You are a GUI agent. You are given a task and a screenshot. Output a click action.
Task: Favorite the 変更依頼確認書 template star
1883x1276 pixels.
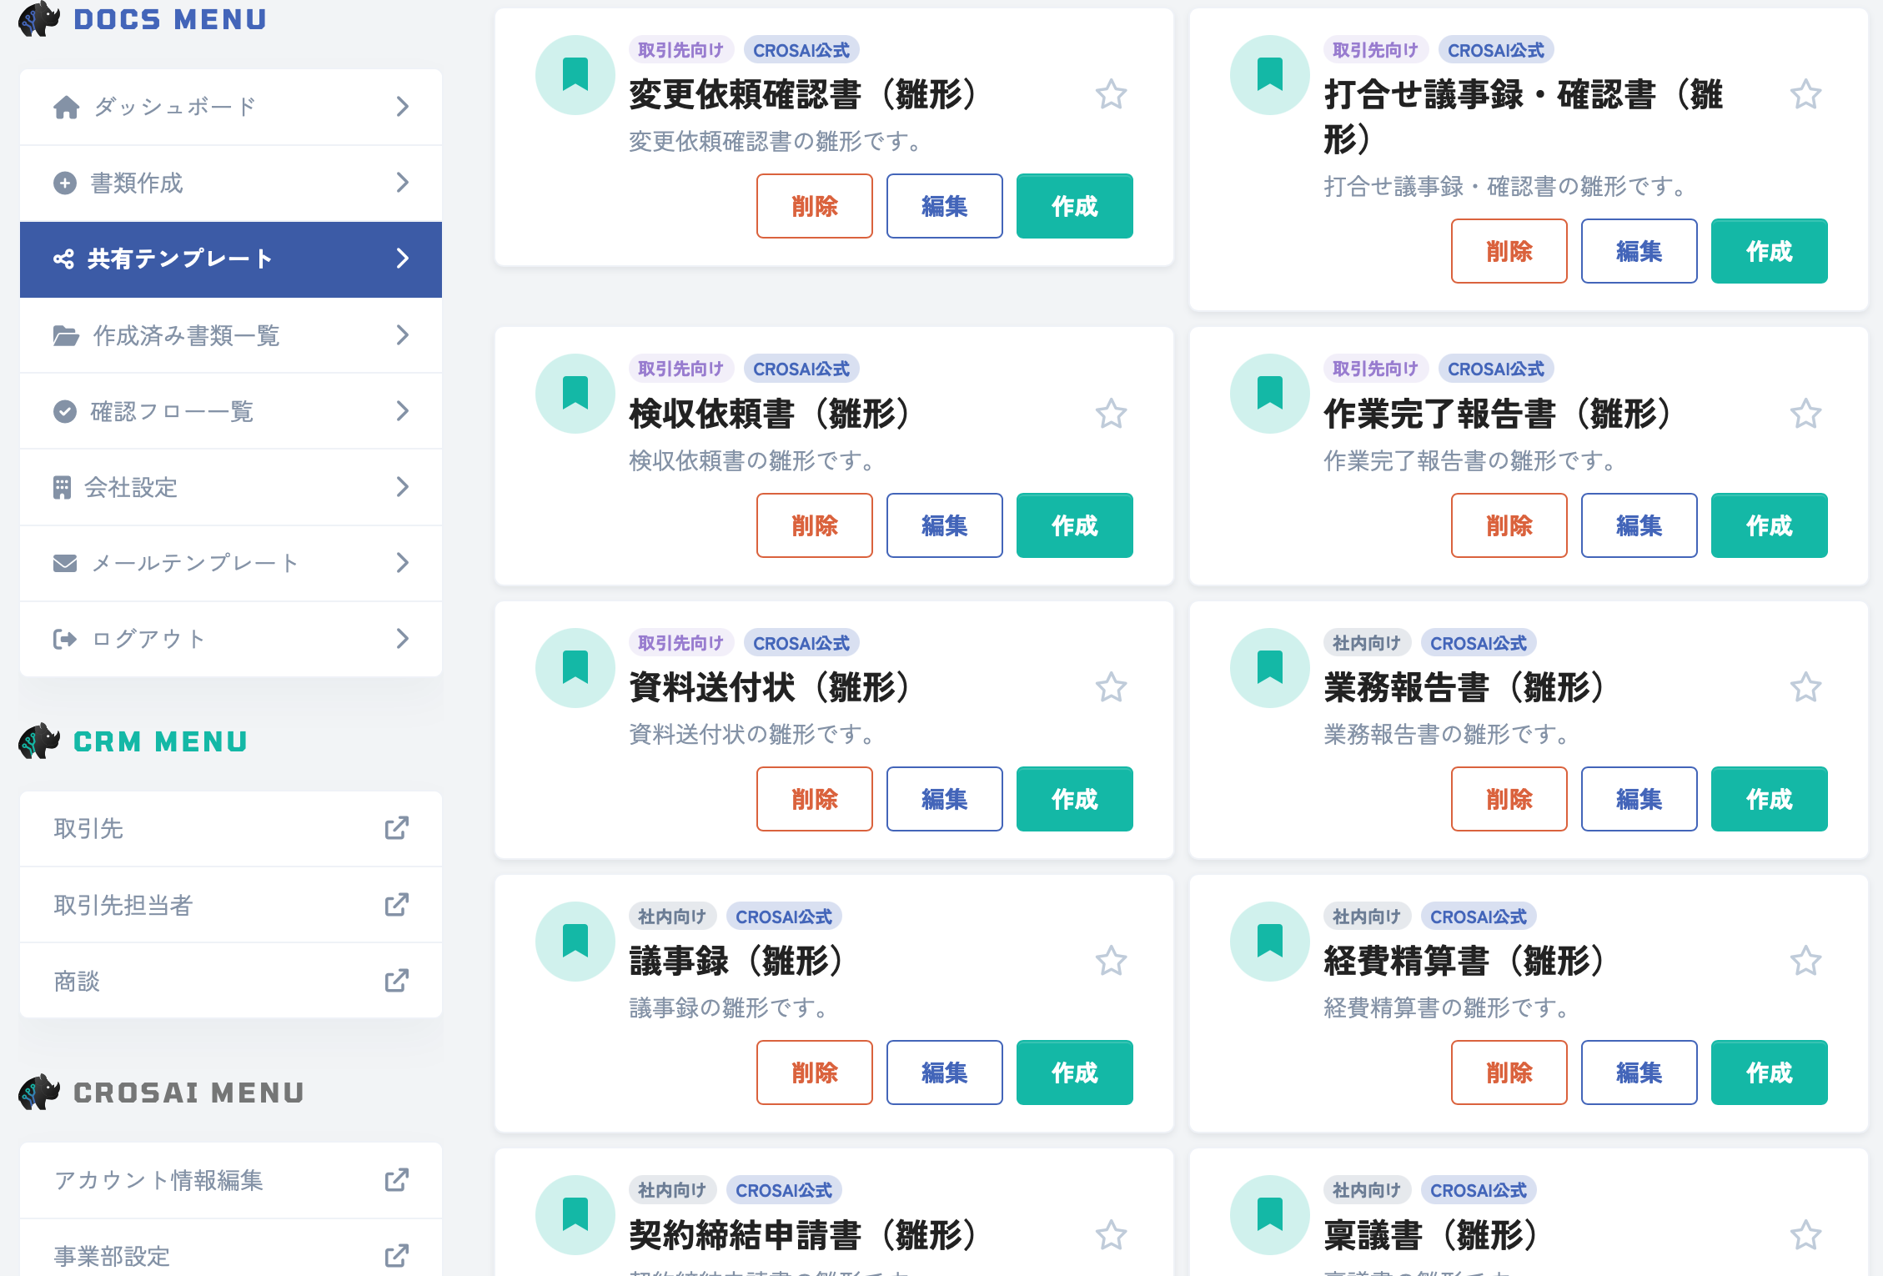1111,94
